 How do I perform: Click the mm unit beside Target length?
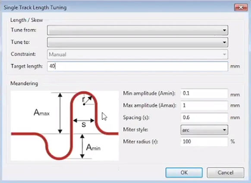coord(235,66)
